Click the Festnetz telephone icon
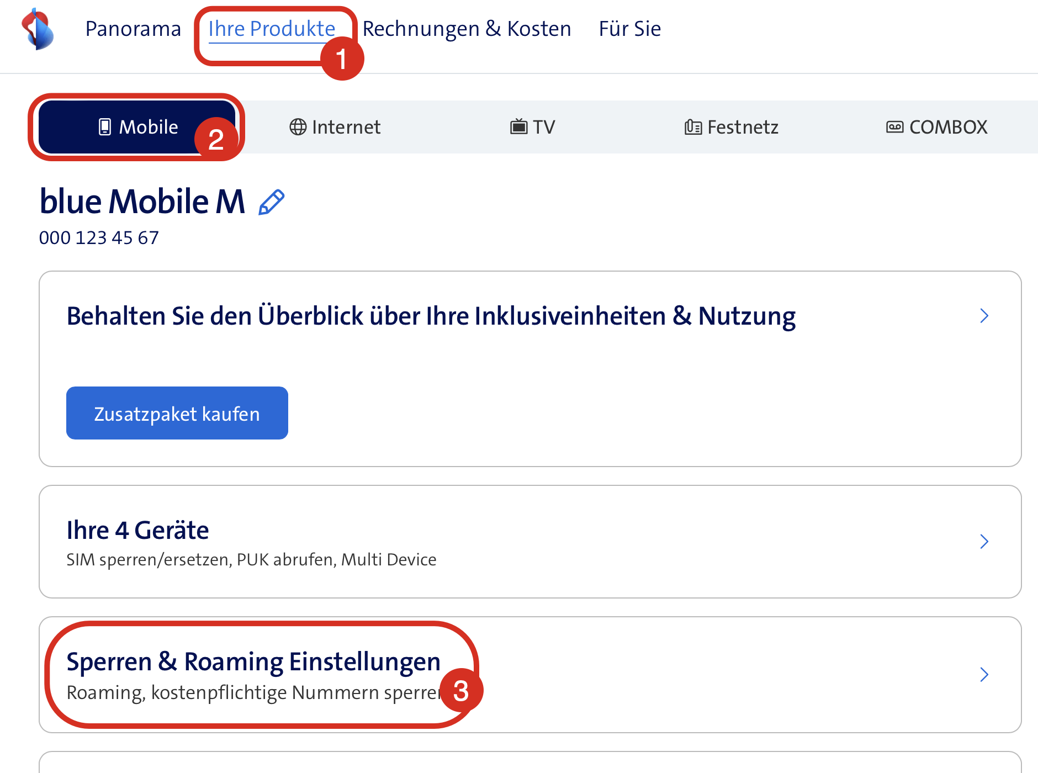 pos(693,127)
